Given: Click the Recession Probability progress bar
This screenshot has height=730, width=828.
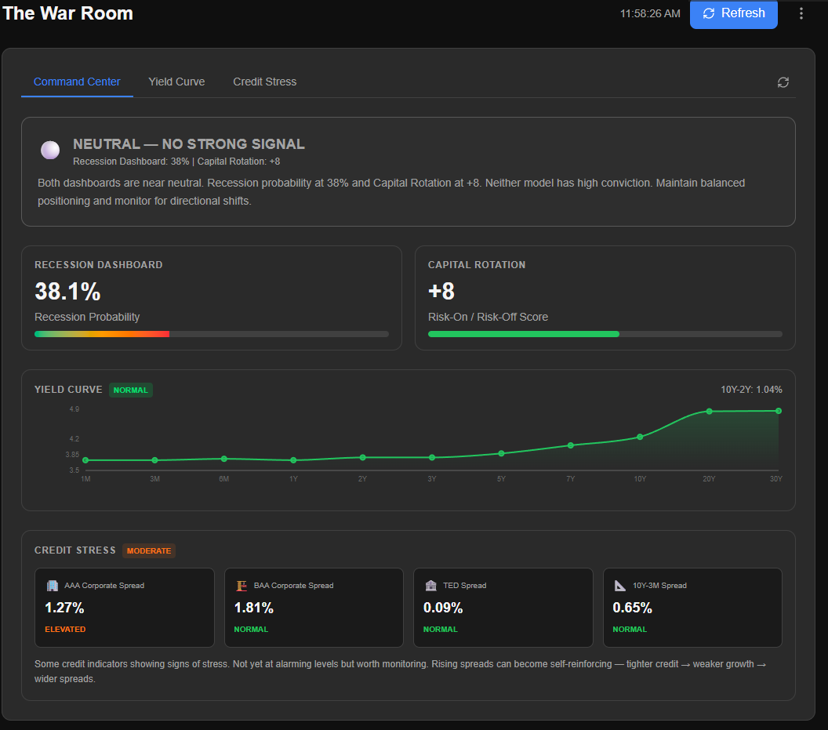Looking at the screenshot, I should click(212, 333).
